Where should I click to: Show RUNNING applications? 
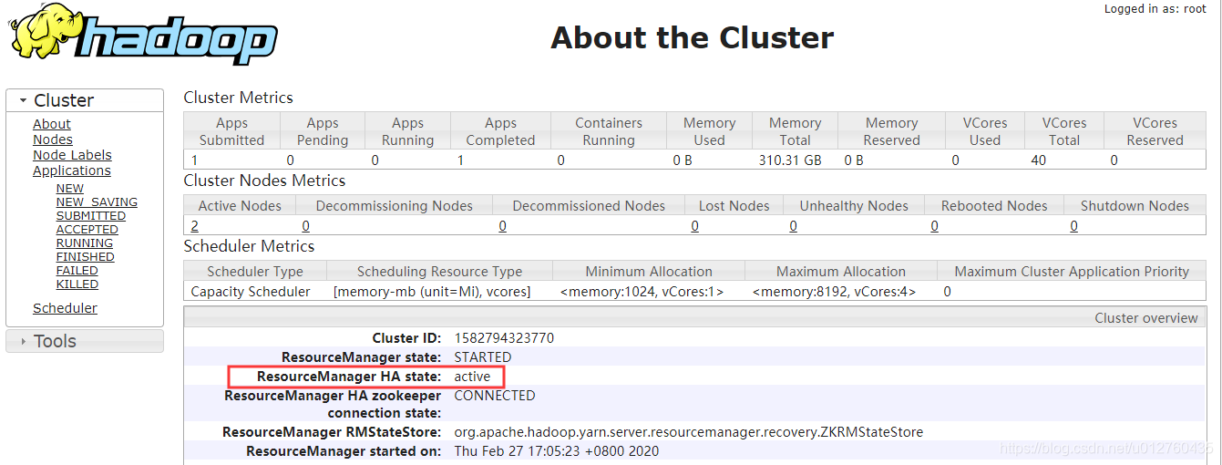point(85,243)
